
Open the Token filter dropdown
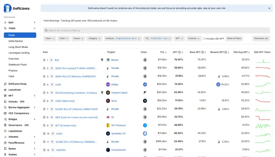(x=50, y=38)
